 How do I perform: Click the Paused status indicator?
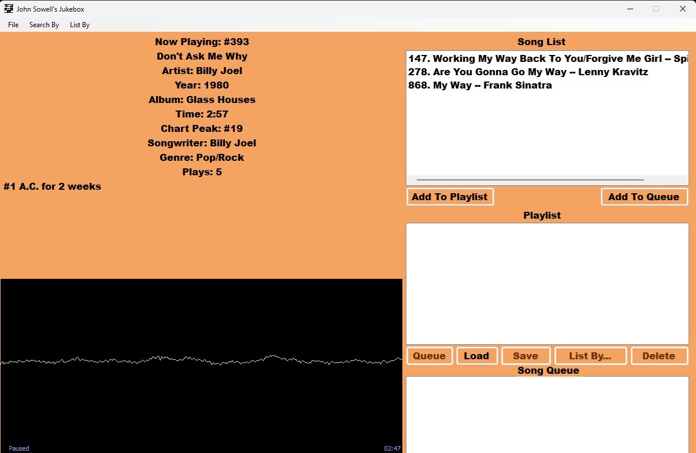click(19, 448)
